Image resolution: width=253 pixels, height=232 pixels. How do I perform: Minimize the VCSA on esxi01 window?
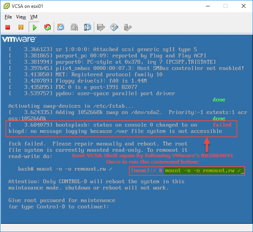click(208, 6)
